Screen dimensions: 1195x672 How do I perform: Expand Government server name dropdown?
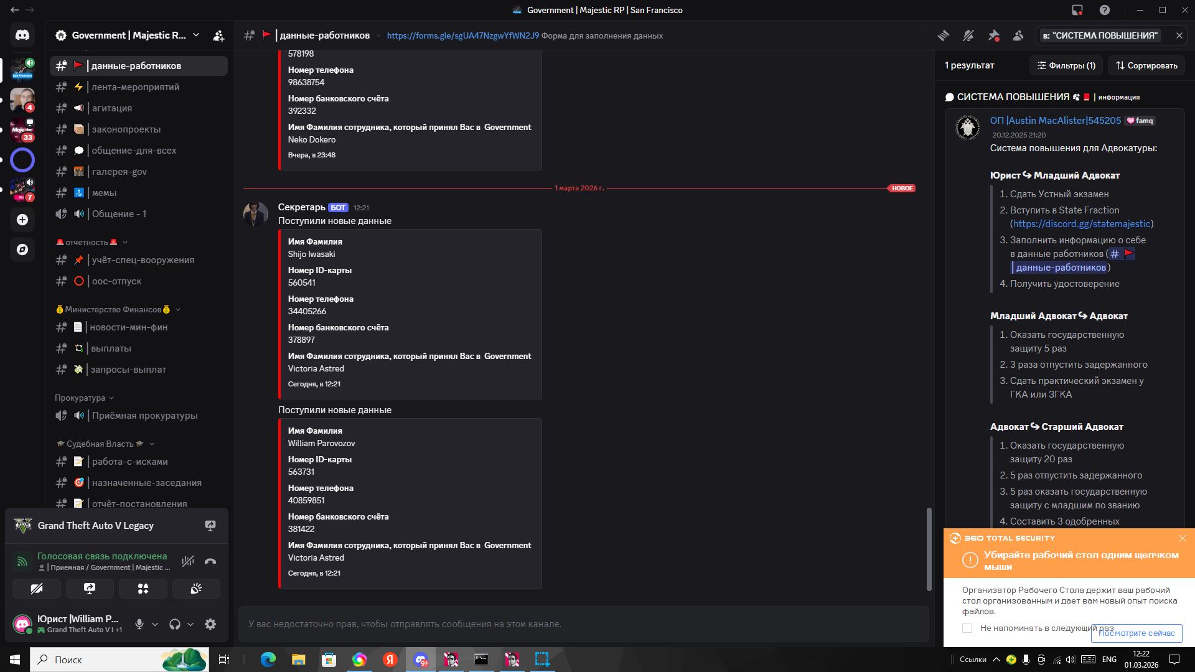[196, 35]
